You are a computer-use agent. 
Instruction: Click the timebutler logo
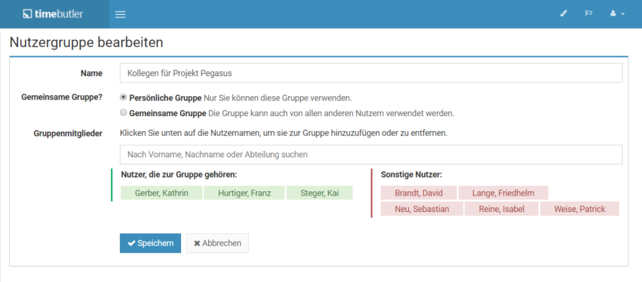pos(53,14)
